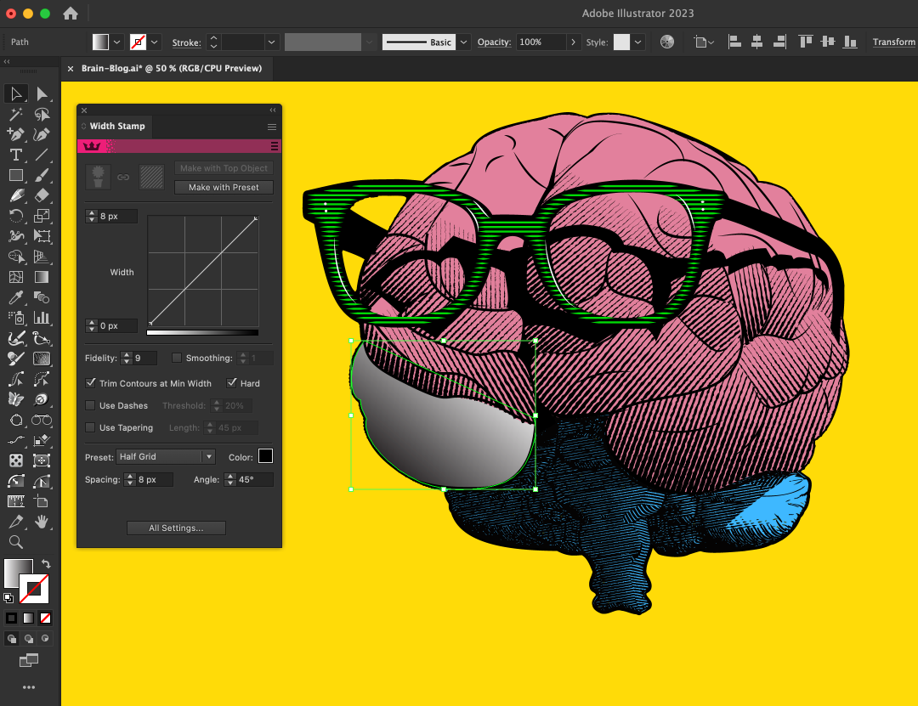This screenshot has height=706, width=918.
Task: Set color mode to Gradient
Action: click(x=28, y=618)
